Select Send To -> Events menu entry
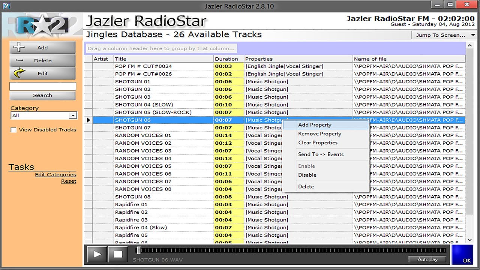This screenshot has height=270, width=480. (325, 154)
